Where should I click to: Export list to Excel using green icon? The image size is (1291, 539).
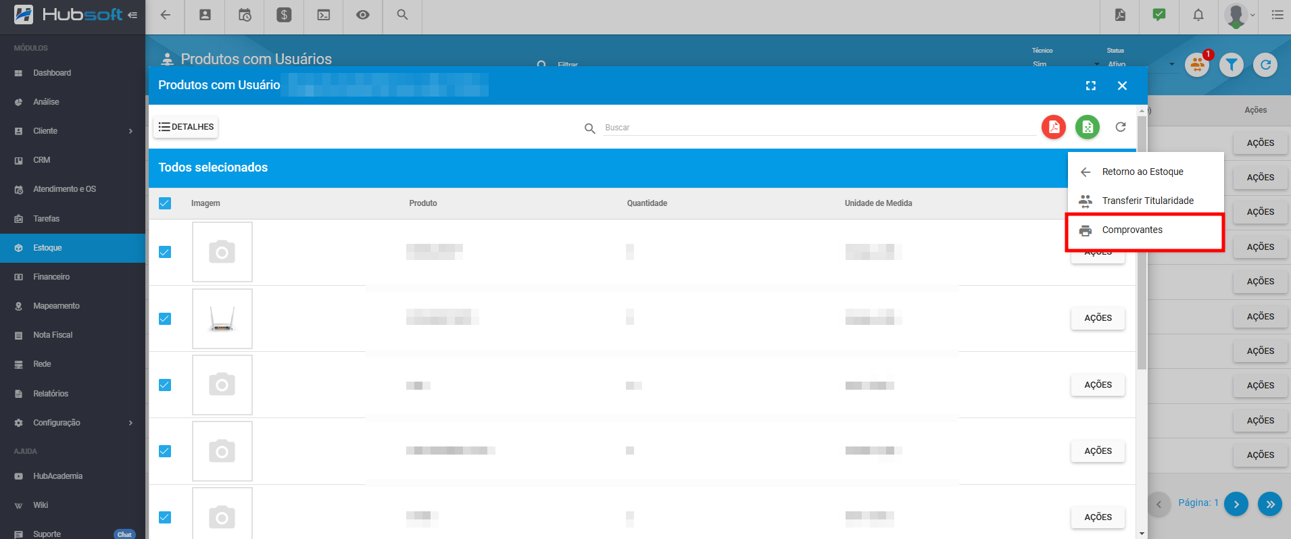pyautogui.click(x=1087, y=127)
